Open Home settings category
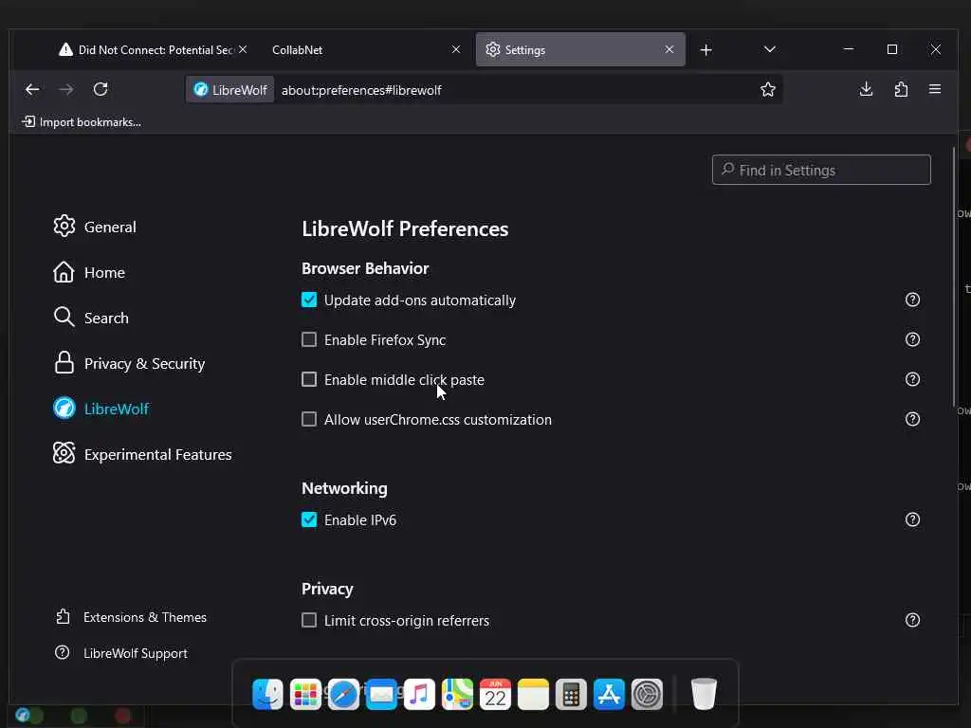This screenshot has height=728, width=971. 89,272
